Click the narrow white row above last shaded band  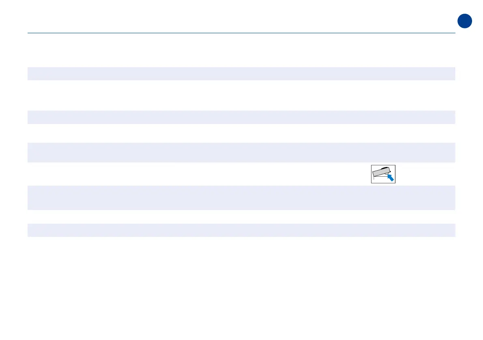tap(241, 217)
